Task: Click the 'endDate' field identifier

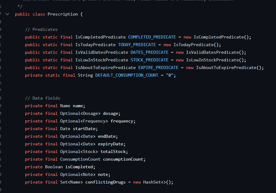Action: click(107, 137)
